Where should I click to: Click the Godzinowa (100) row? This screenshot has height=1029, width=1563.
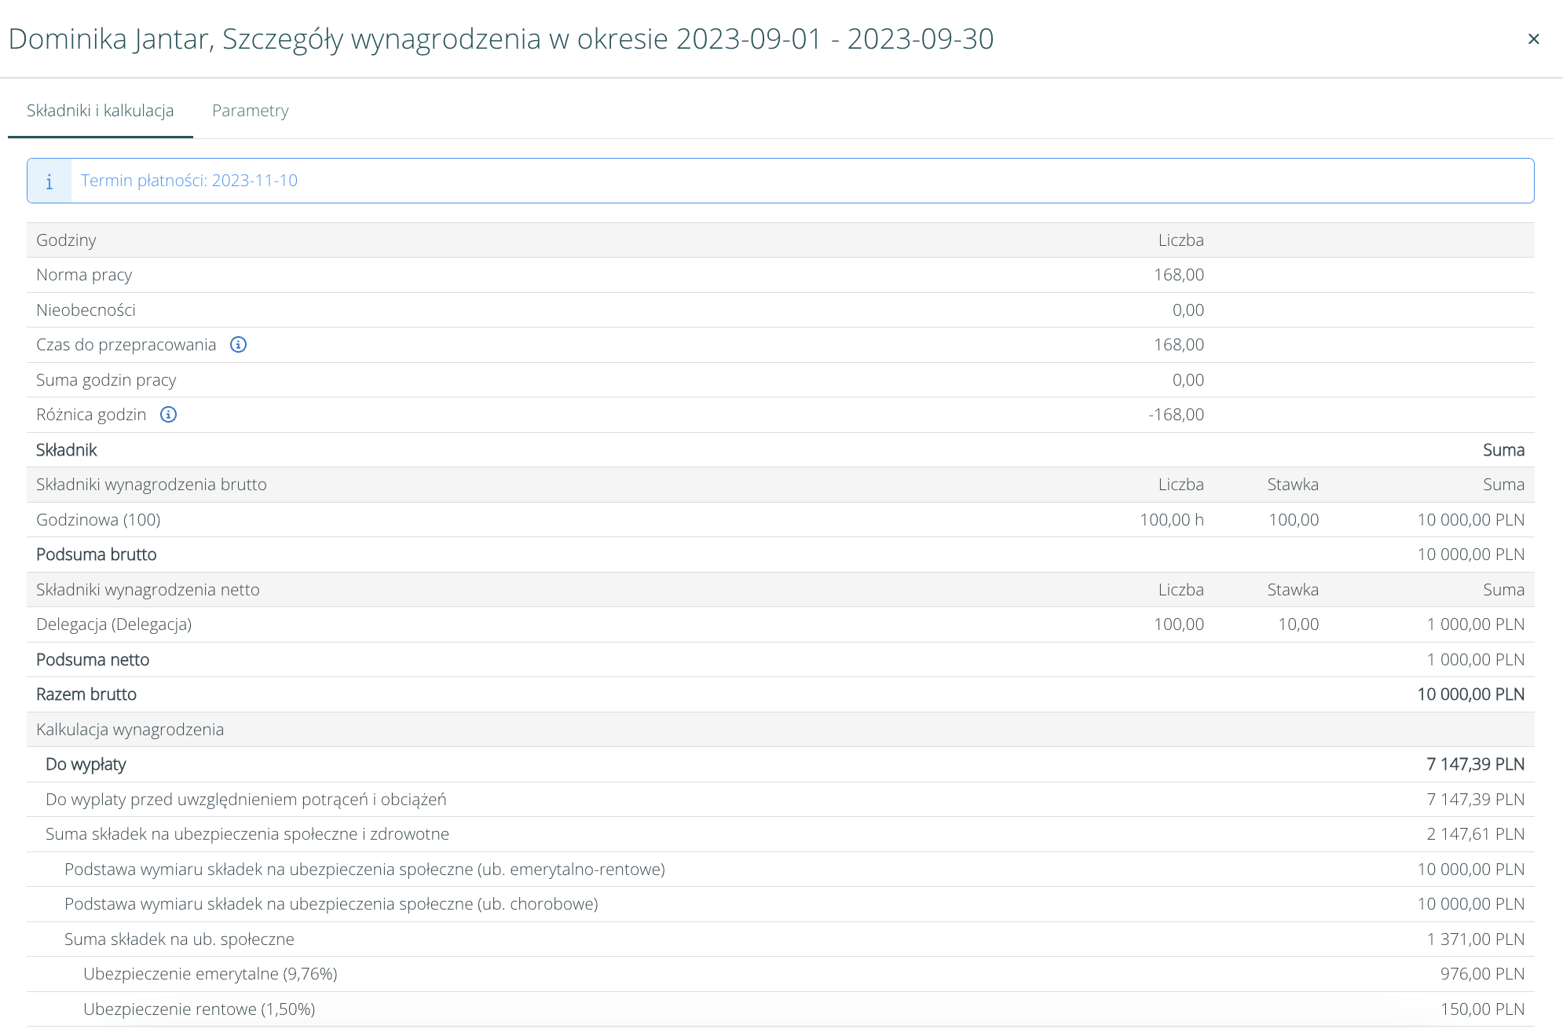click(98, 520)
